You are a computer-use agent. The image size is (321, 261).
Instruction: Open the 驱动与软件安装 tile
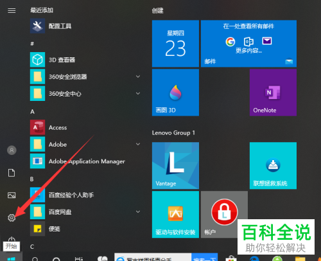pos(175,215)
